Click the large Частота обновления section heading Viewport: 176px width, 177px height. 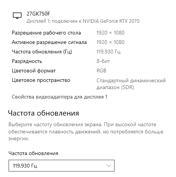pos(43,113)
